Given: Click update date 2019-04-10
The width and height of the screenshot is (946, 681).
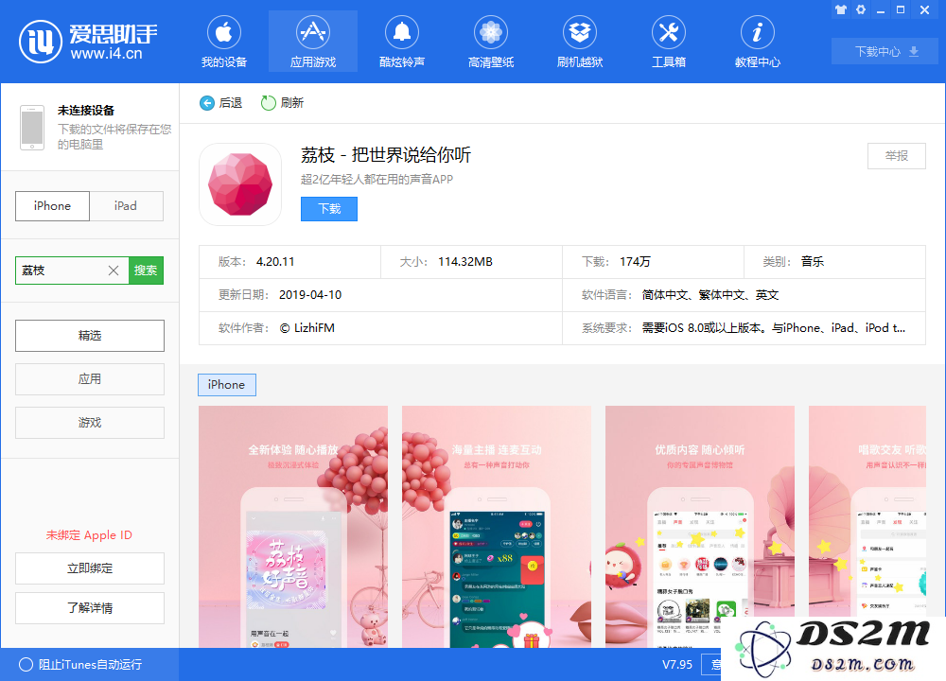Looking at the screenshot, I should (310, 295).
